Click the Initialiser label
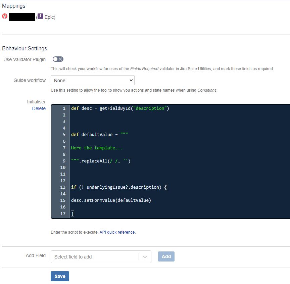The height and width of the screenshot is (284, 290). coord(37,101)
